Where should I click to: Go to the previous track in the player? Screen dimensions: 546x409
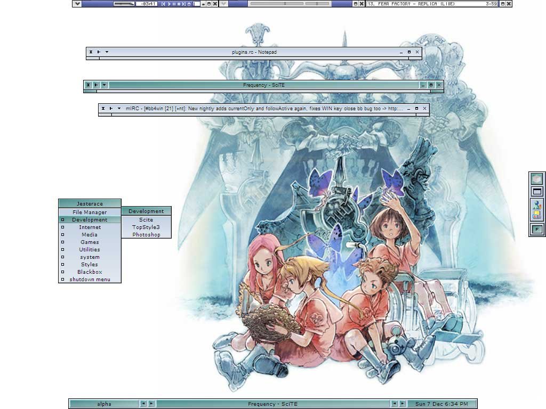(163, 4)
